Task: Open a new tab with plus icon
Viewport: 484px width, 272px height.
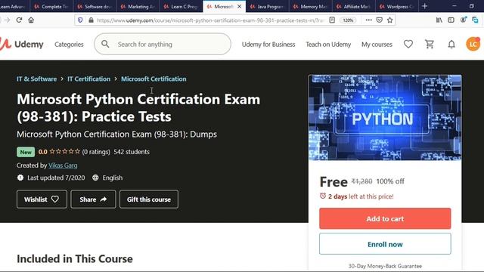Action: pyautogui.click(x=425, y=6)
